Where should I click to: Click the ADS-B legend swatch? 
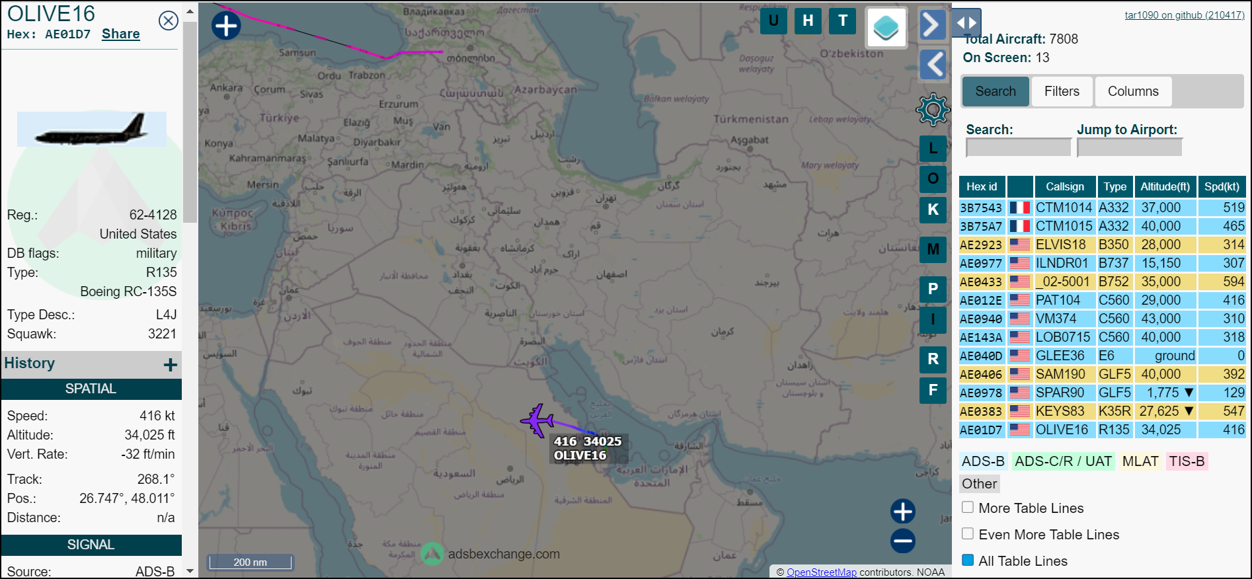983,461
